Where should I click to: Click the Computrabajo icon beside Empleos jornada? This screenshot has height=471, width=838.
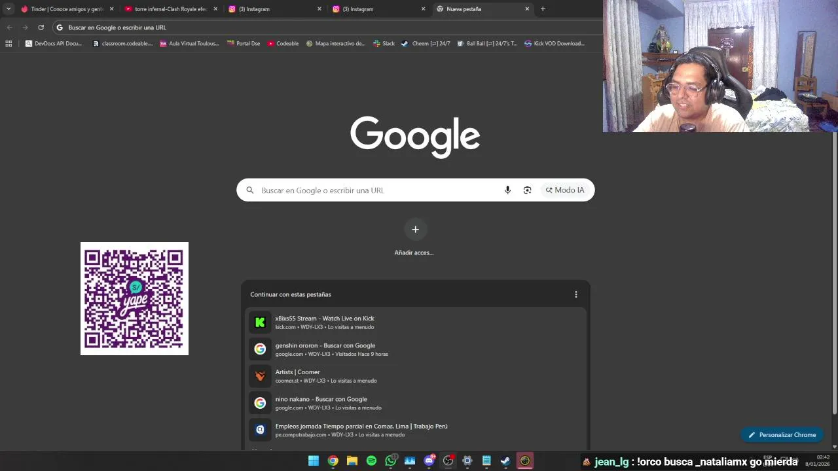(260, 430)
